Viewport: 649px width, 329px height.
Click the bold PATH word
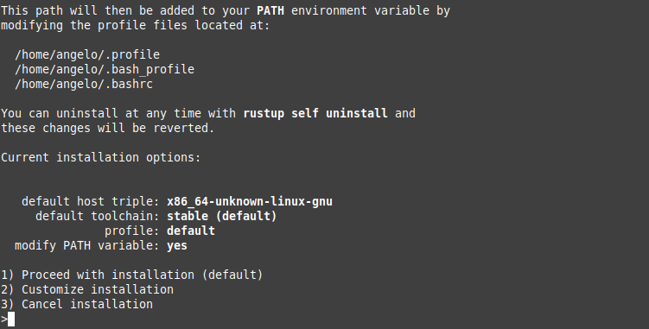point(270,10)
